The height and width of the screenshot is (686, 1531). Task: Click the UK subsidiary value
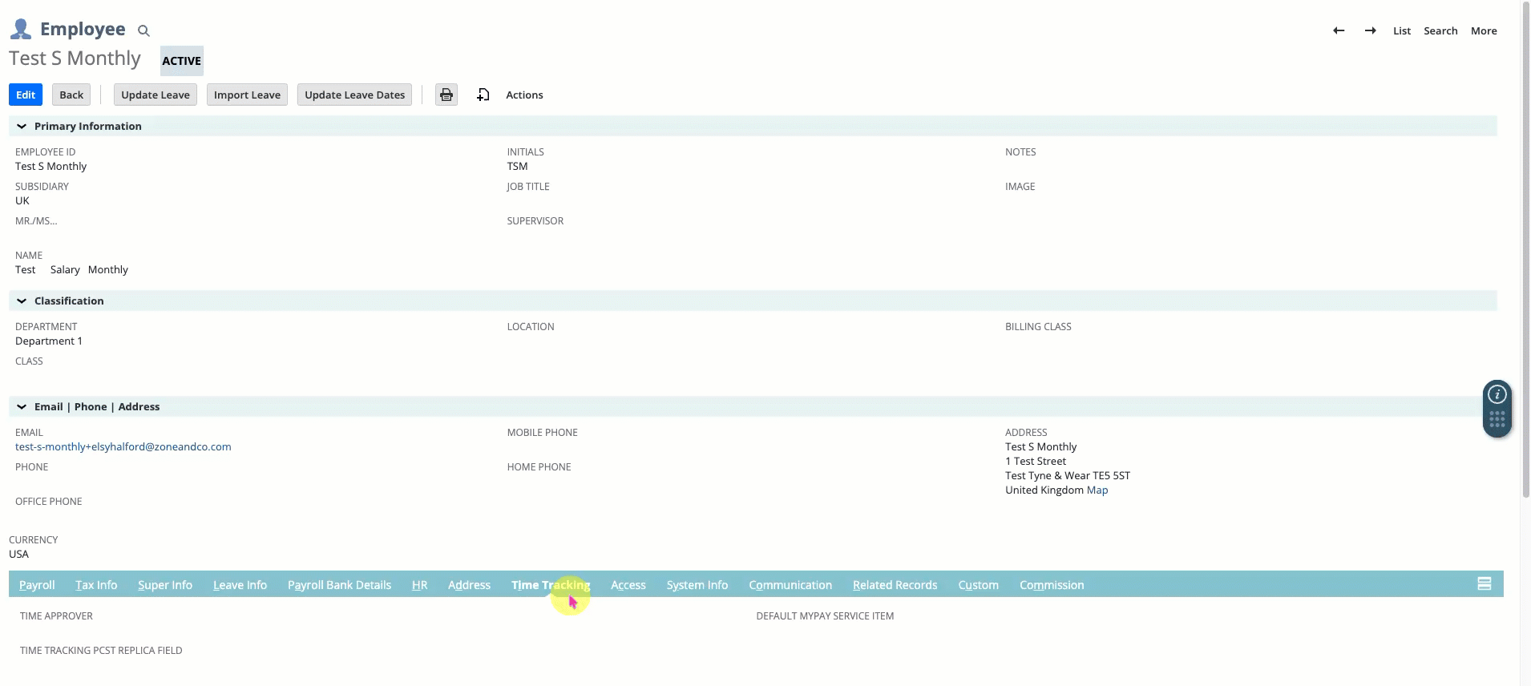22,200
